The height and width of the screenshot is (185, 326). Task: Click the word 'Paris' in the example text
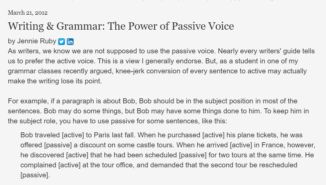(x=102, y=135)
